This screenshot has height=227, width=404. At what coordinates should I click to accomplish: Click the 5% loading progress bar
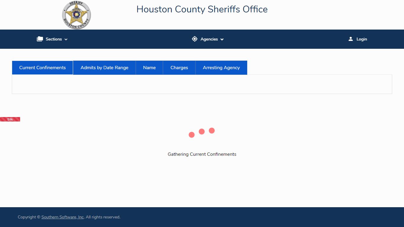[10, 119]
